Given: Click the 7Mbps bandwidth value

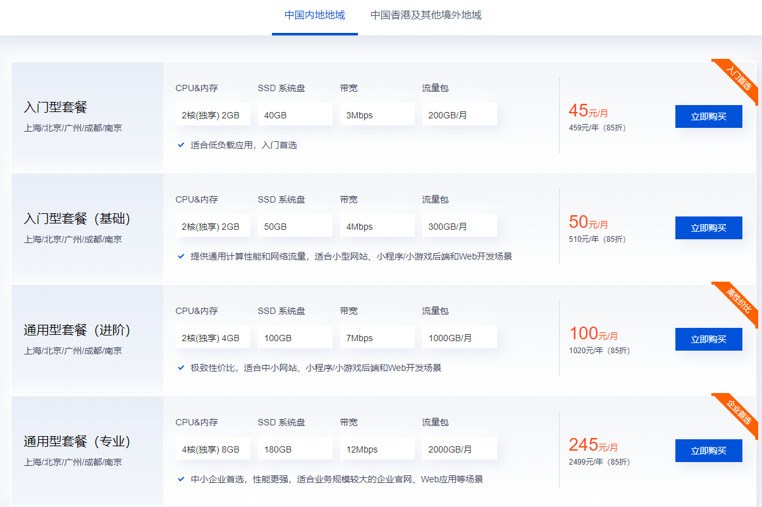Looking at the screenshot, I should pyautogui.click(x=378, y=338).
